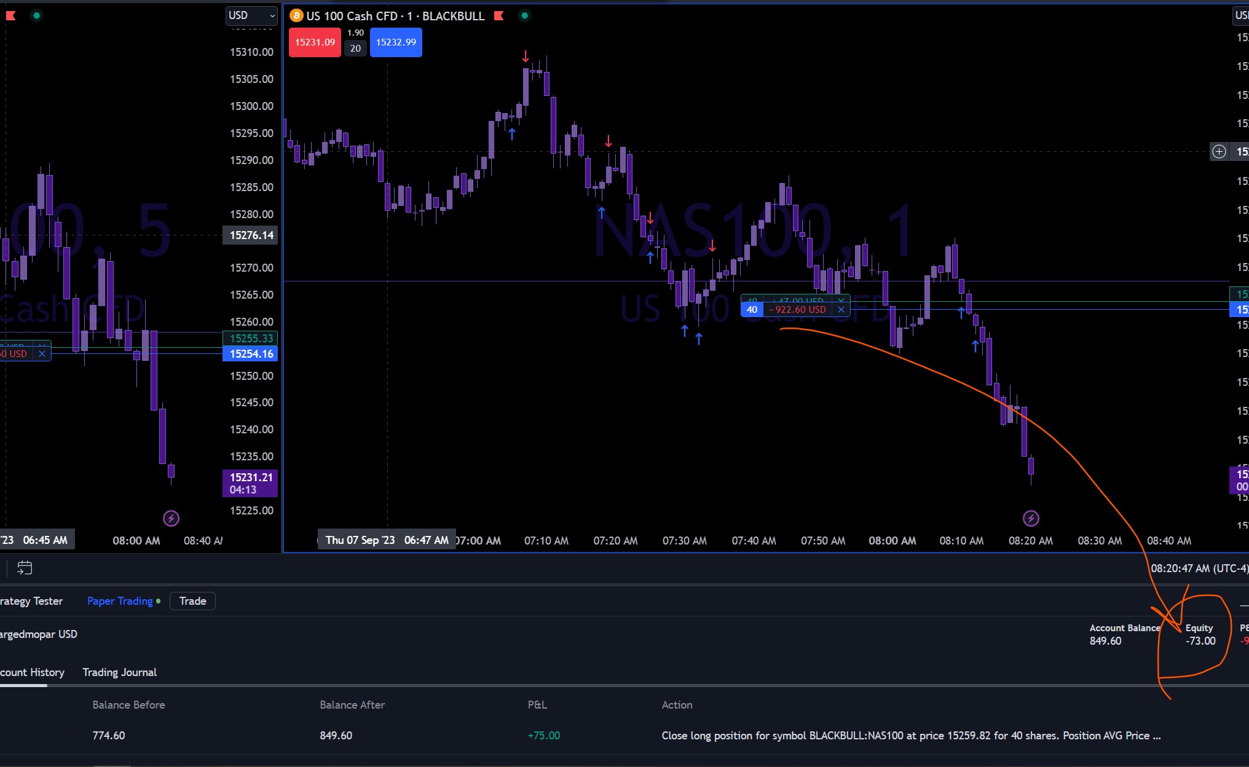Image resolution: width=1249 pixels, height=767 pixels.
Task: Click the orange symbol logo before US 100
Action: 296,16
